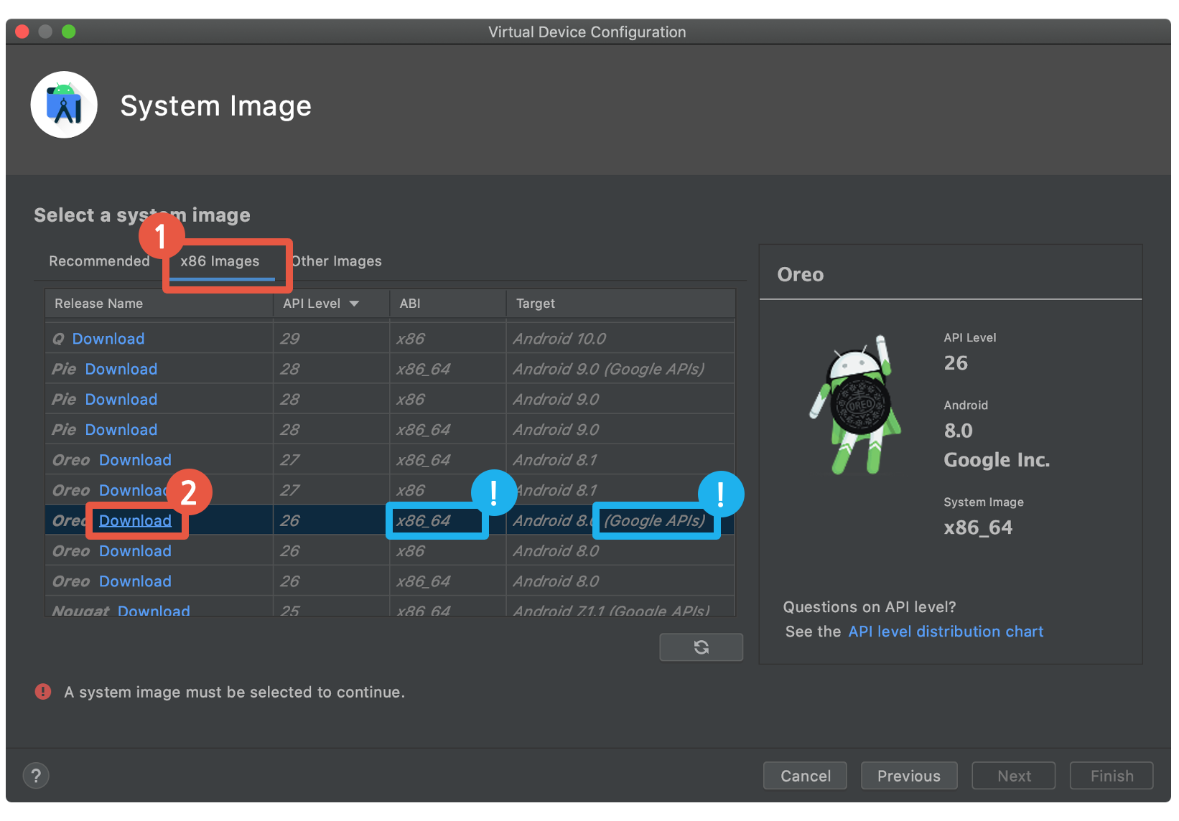
Task: Select the Android 9.0 (Google APIs) cell
Action: tap(620, 369)
